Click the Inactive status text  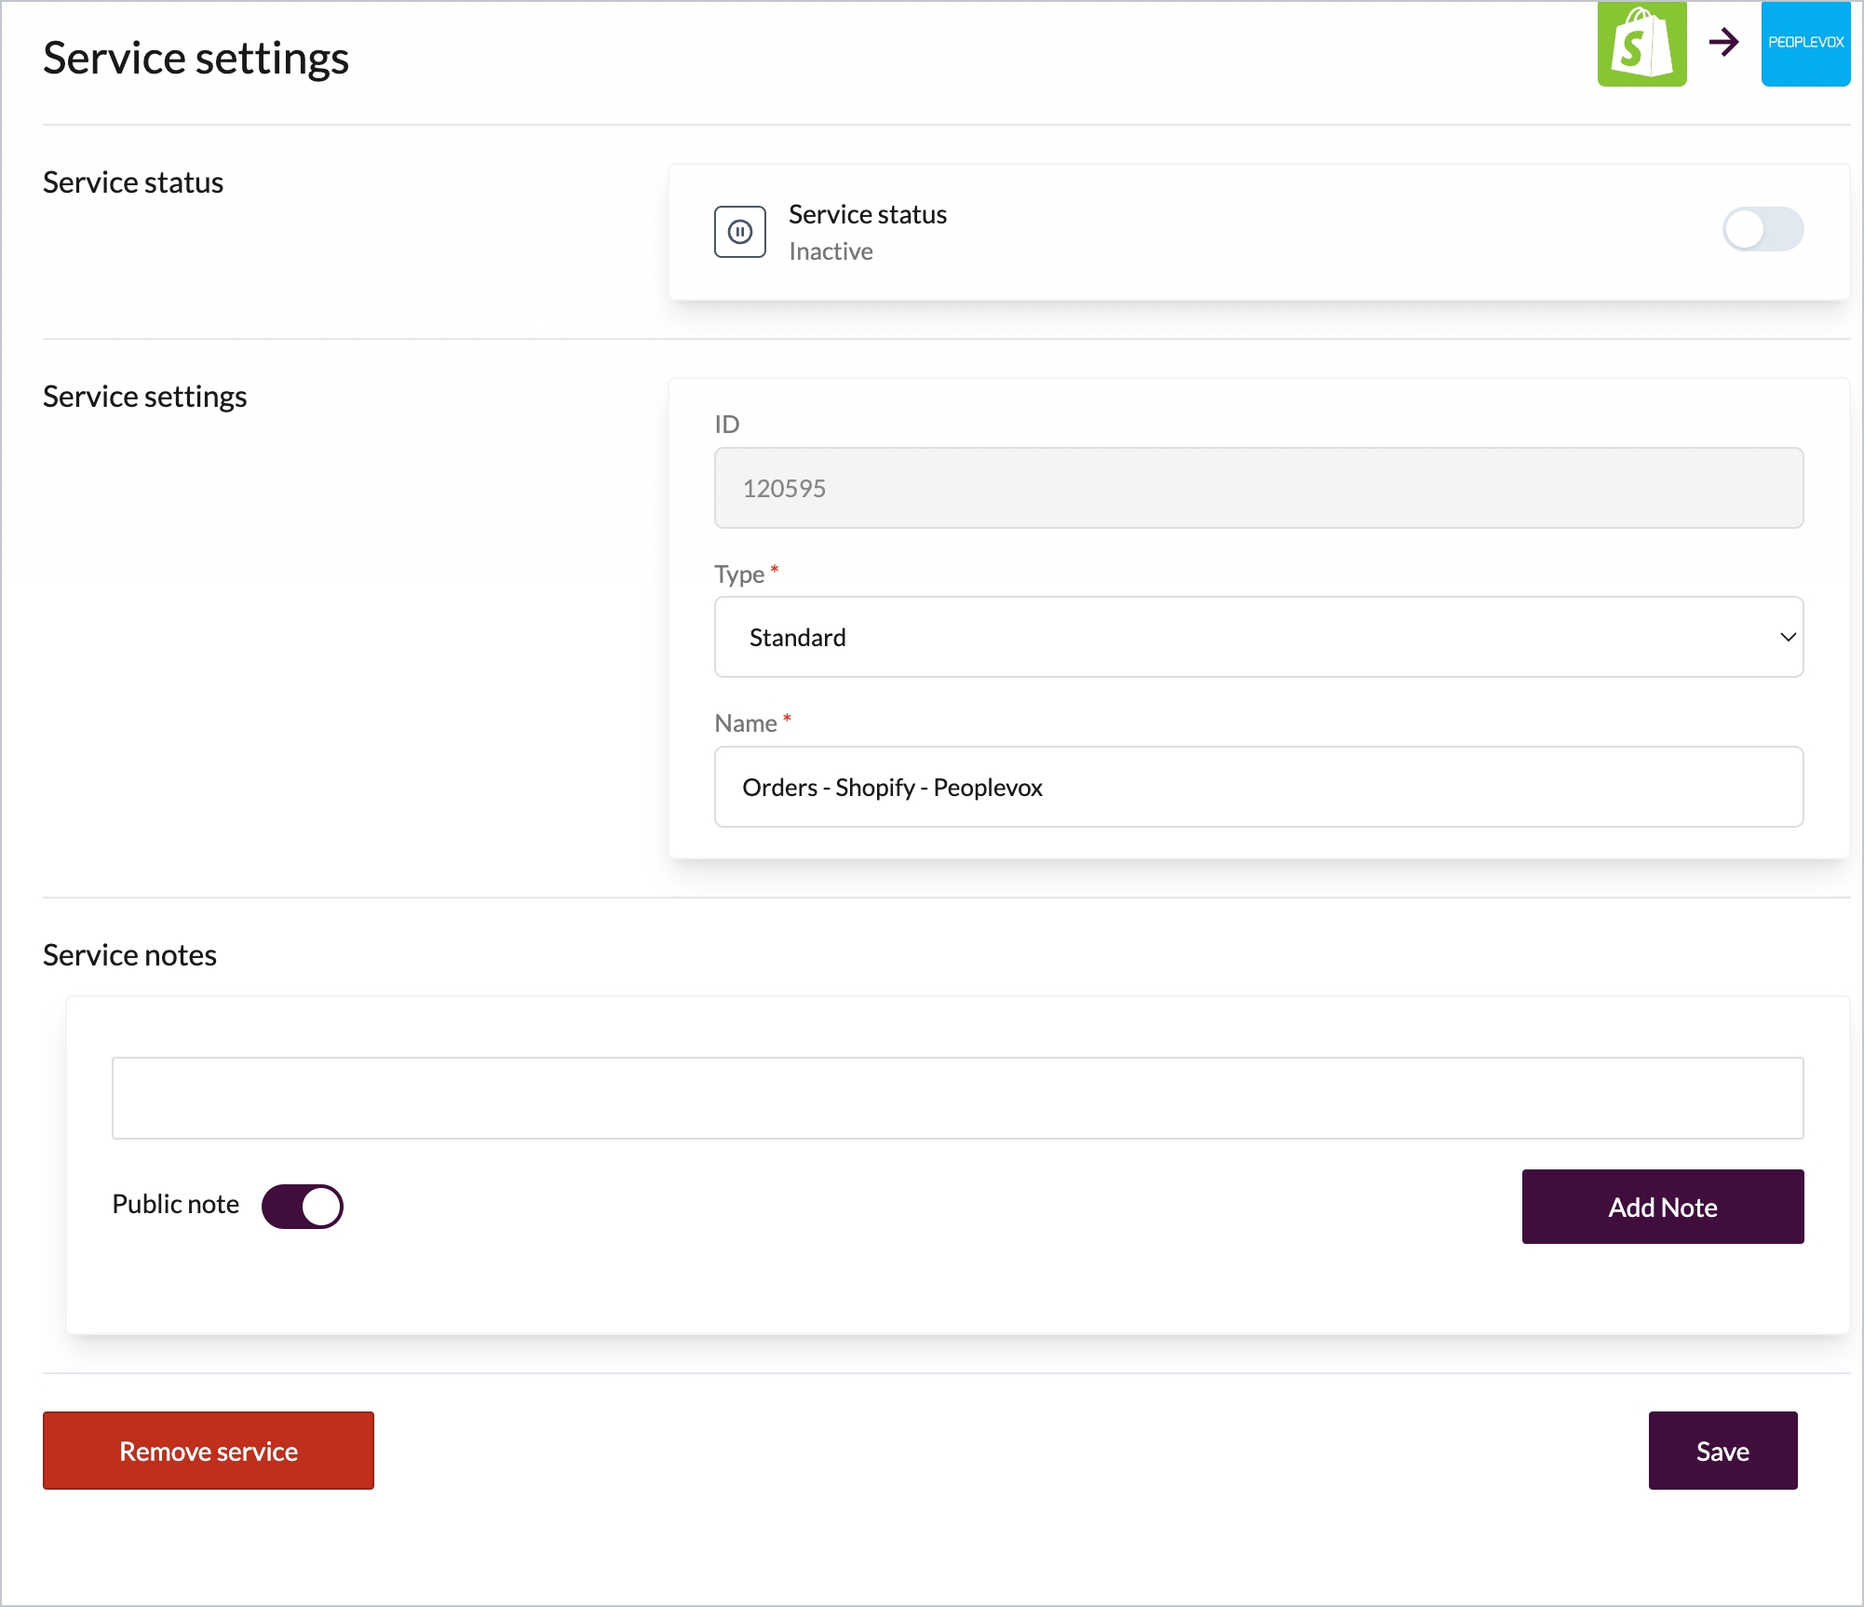(x=831, y=252)
